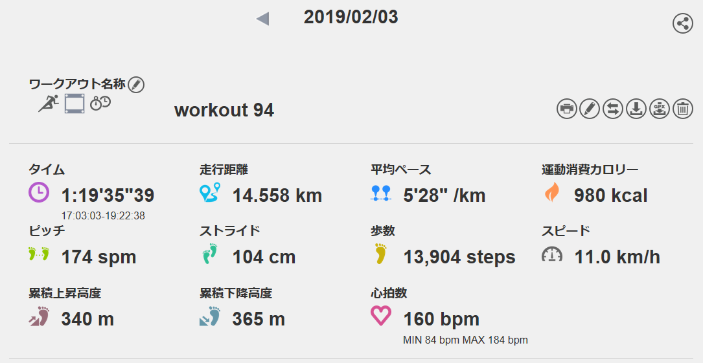703x363 pixels.
Task: Click the purple clock time icon
Action: (x=39, y=192)
